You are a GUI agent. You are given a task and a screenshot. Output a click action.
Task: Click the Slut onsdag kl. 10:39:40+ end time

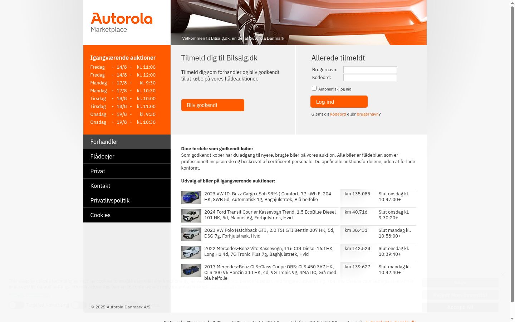(x=394, y=252)
